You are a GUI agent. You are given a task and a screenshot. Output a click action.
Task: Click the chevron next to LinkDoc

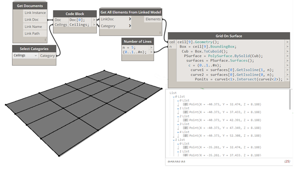coord(130,19)
